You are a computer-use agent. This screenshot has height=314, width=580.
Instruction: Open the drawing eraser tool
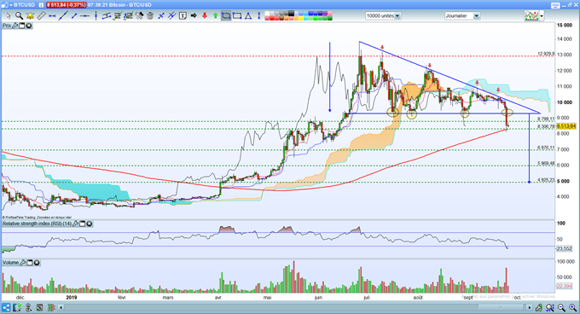pos(139,16)
